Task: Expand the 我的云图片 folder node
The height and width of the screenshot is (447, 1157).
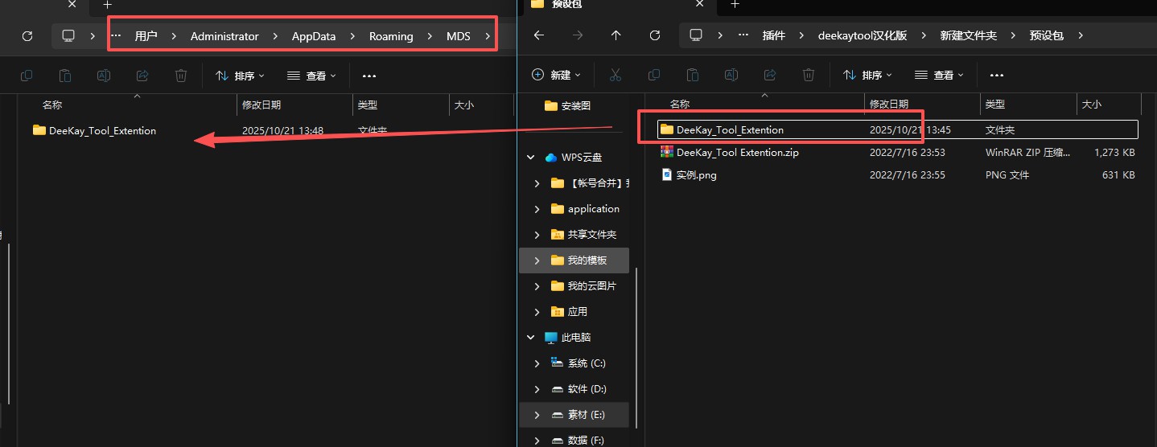Action: click(537, 286)
